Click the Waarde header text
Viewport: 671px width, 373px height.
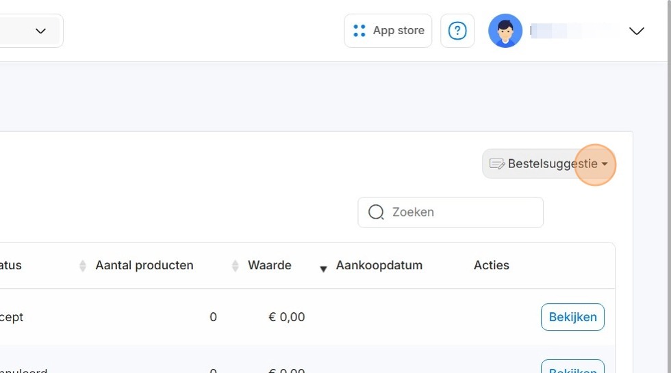coord(270,266)
